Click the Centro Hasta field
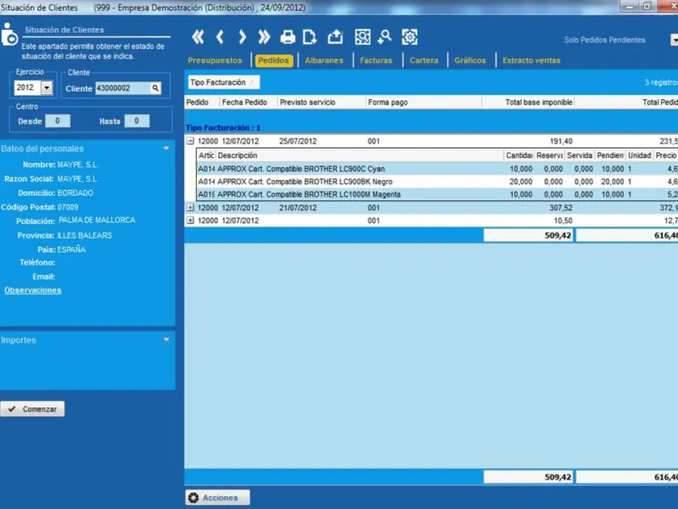 click(x=136, y=121)
